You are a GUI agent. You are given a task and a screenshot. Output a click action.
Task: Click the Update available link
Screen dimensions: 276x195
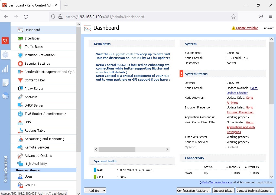[x=247, y=28]
